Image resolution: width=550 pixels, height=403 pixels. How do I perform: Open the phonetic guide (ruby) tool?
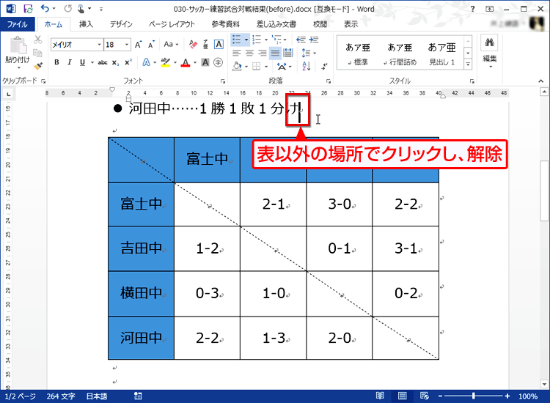tap(205, 44)
